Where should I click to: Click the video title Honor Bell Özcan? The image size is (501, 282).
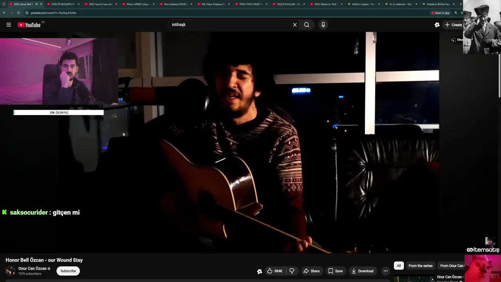click(x=44, y=260)
